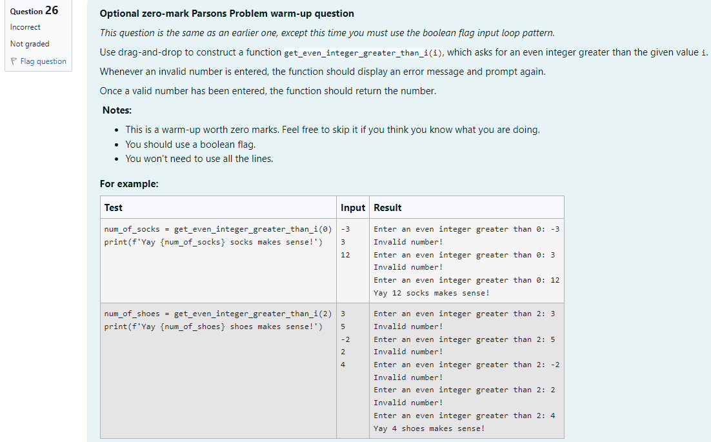Click the Input column header

pos(352,207)
